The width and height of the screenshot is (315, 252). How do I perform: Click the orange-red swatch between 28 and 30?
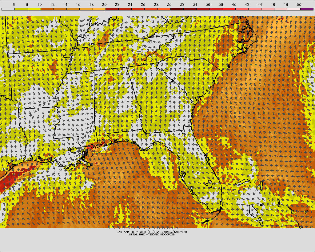pos(164,9)
